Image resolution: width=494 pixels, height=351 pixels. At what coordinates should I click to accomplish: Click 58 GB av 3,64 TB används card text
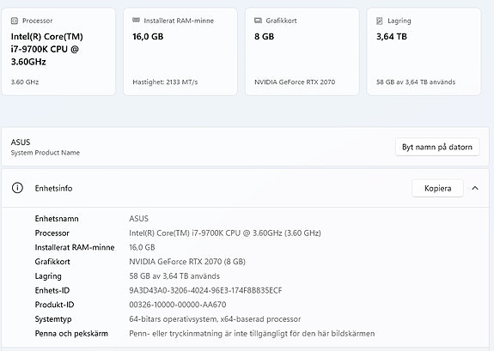point(416,82)
